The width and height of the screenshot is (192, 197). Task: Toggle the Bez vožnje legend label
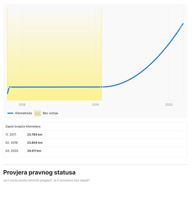coord(50,113)
